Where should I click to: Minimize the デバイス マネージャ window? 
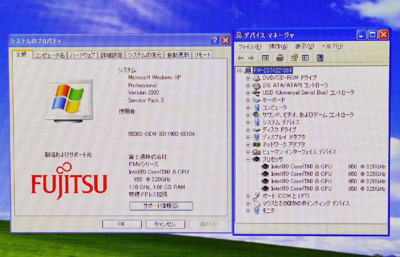point(362,35)
